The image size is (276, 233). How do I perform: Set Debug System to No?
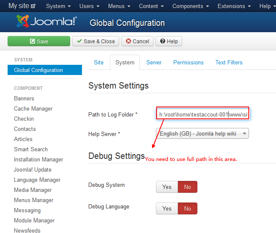pyautogui.click(x=188, y=187)
